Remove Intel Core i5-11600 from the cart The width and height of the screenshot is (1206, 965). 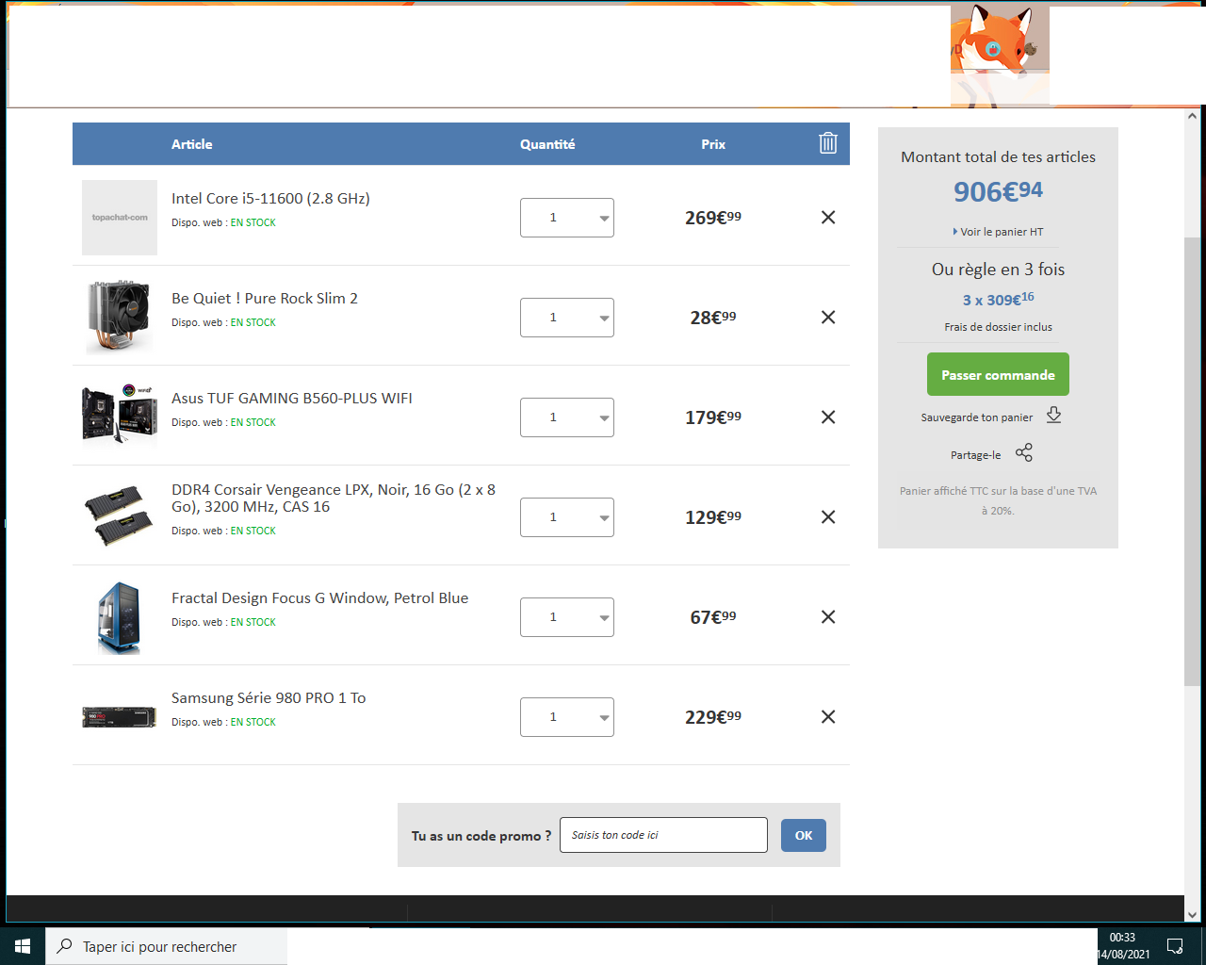(x=828, y=218)
